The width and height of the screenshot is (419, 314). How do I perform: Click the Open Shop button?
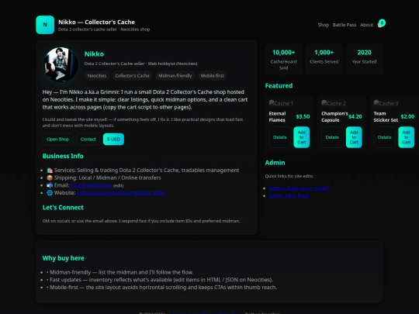[57, 139]
